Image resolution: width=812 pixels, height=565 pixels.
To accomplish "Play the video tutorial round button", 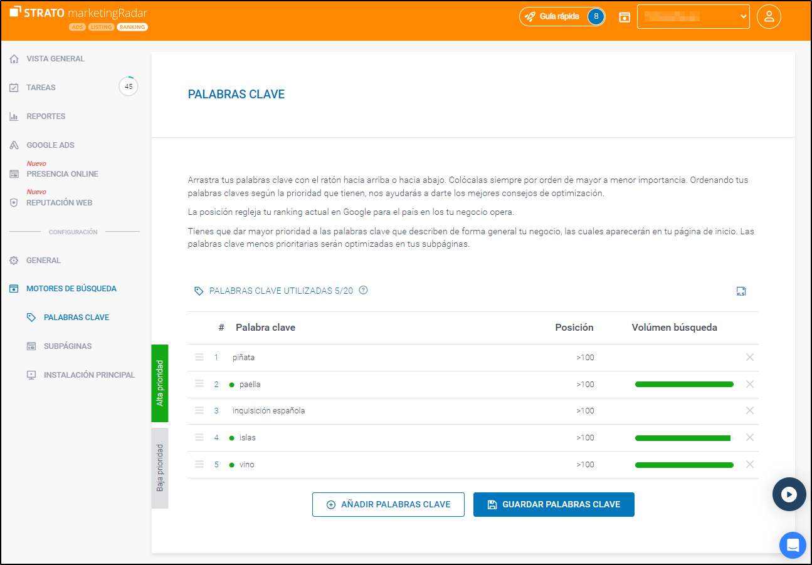I will [789, 494].
